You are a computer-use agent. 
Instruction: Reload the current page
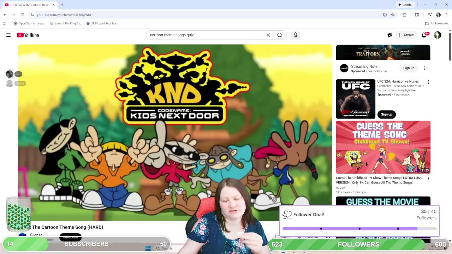(x=22, y=15)
